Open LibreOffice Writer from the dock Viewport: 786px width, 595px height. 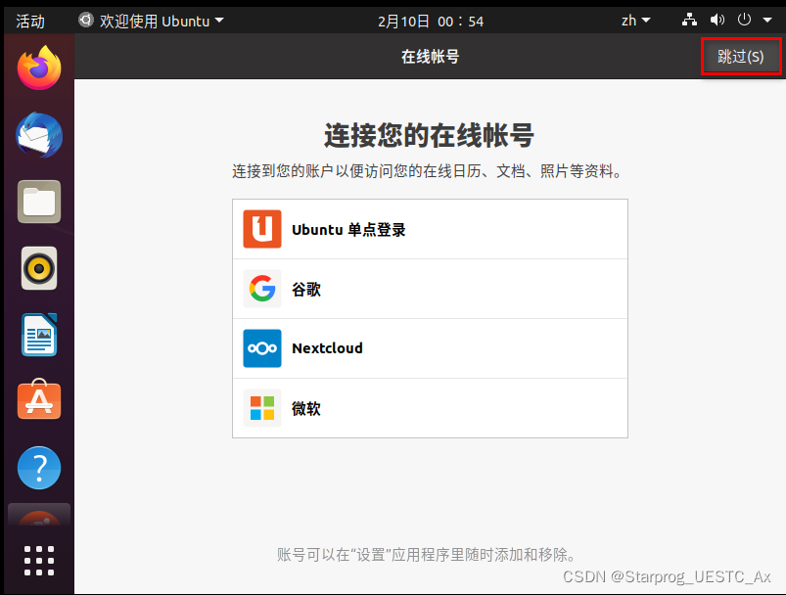38,335
